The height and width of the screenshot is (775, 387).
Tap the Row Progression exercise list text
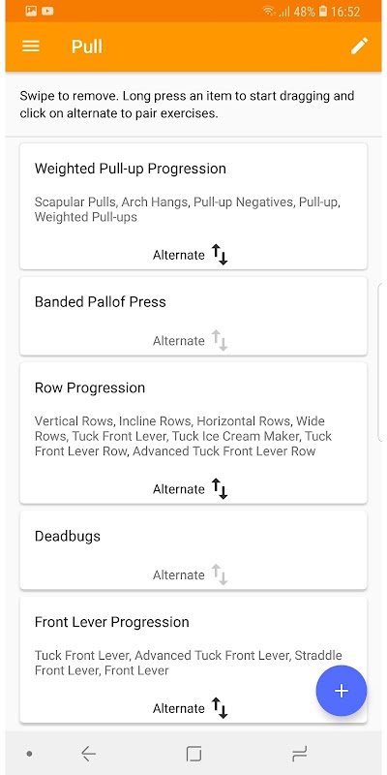coord(183,436)
